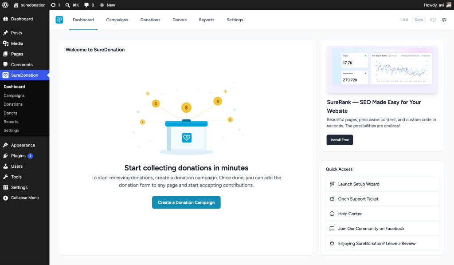Click the 1.0.0 version number
The width and height of the screenshot is (454, 265).
404,20
